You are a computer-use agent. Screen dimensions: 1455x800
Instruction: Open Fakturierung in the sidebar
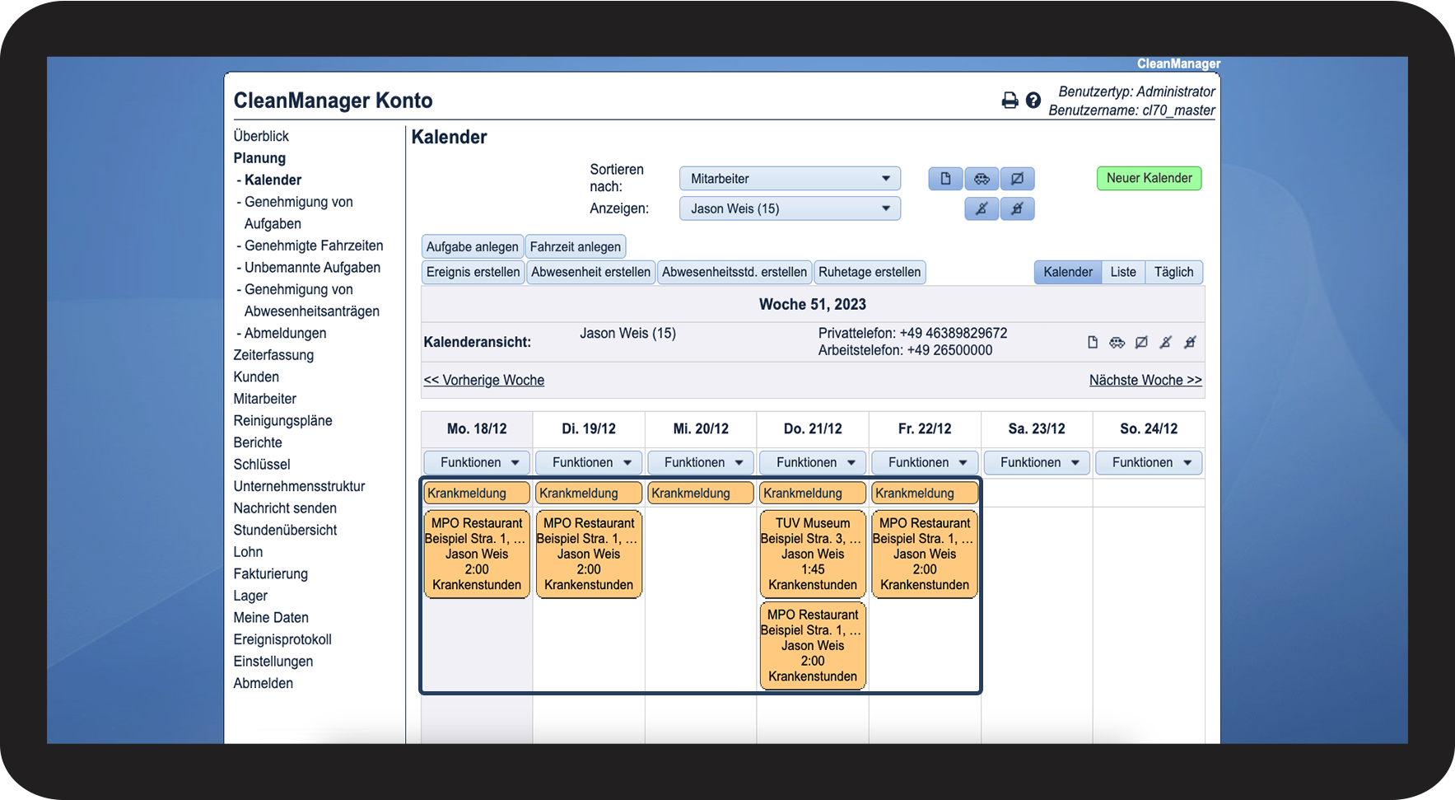pyautogui.click(x=270, y=573)
